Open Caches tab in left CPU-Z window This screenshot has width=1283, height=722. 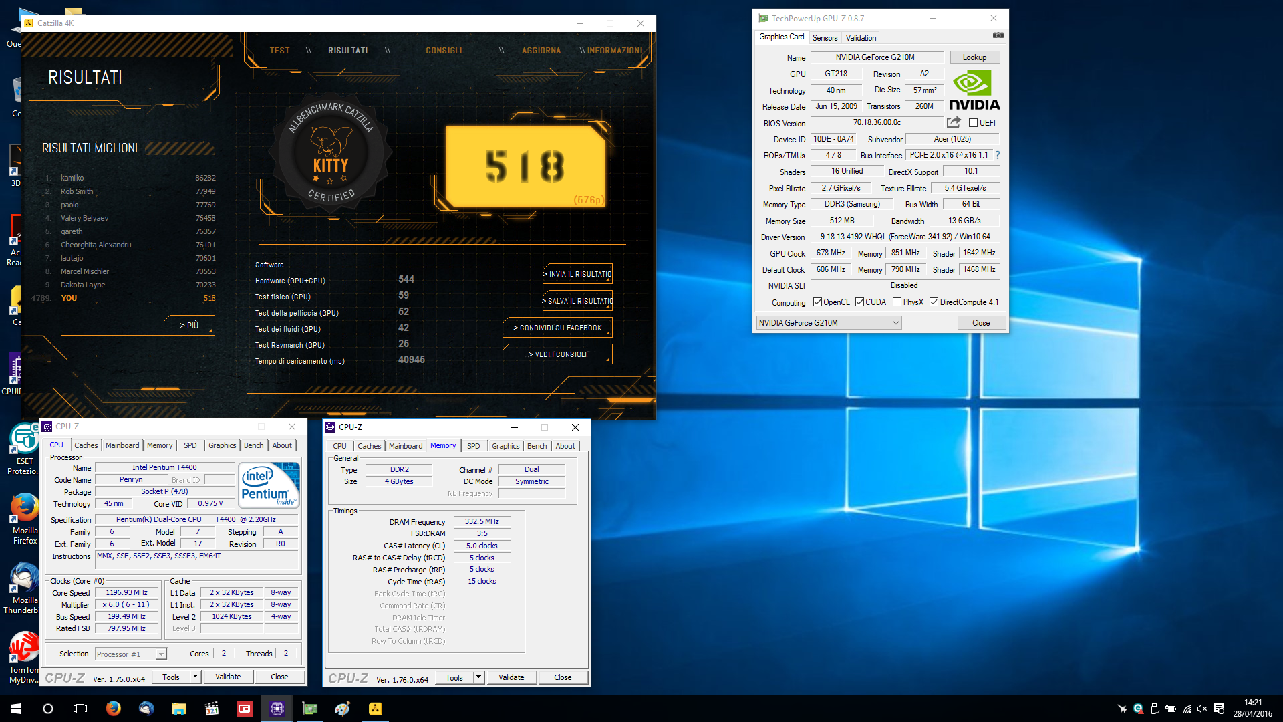pos(86,445)
